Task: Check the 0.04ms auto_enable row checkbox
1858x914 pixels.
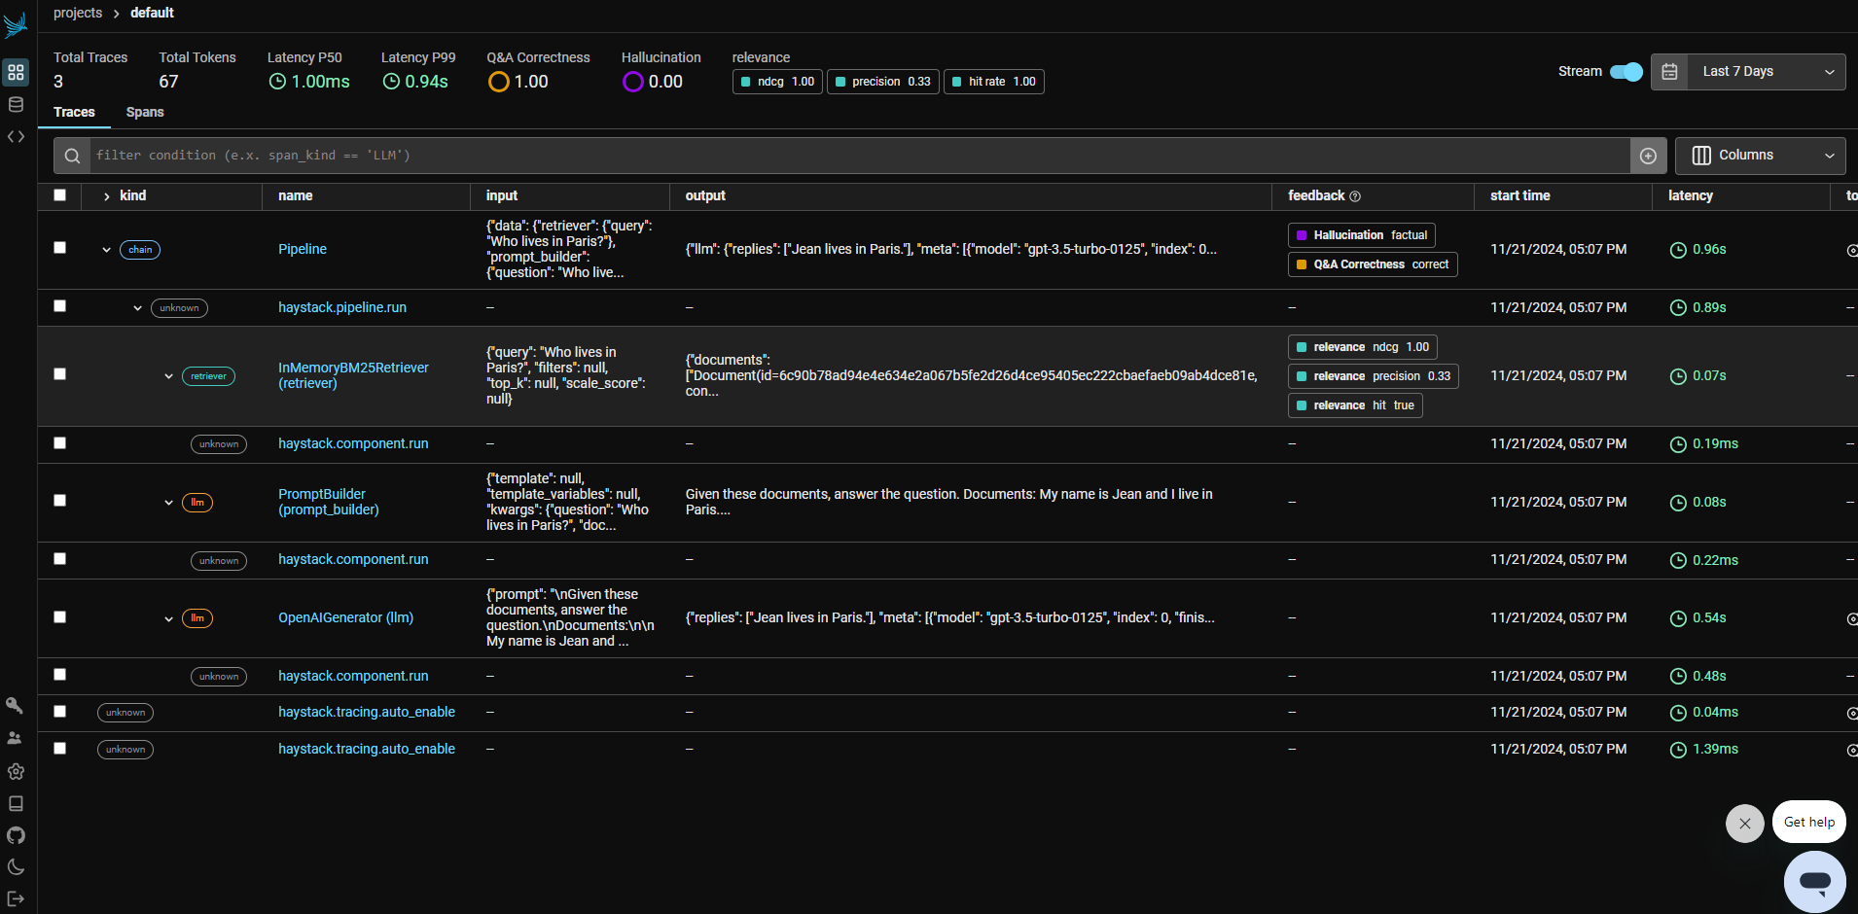Action: (x=60, y=712)
